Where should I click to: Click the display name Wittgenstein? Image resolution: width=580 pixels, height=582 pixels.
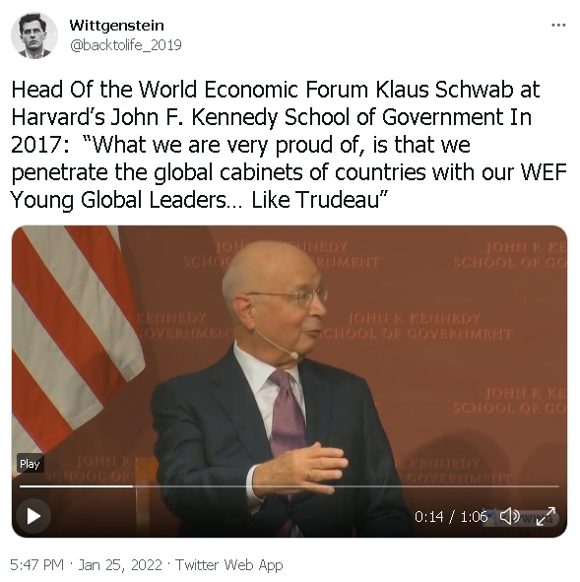(116, 26)
